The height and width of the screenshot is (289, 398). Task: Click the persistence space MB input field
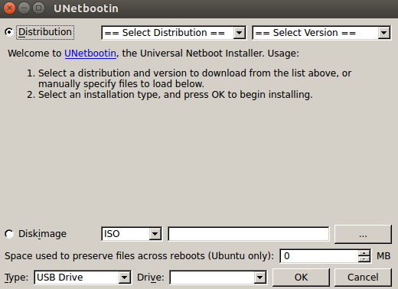point(319,256)
